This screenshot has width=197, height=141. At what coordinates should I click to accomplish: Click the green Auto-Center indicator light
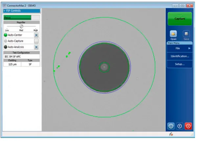click(x=5, y=35)
